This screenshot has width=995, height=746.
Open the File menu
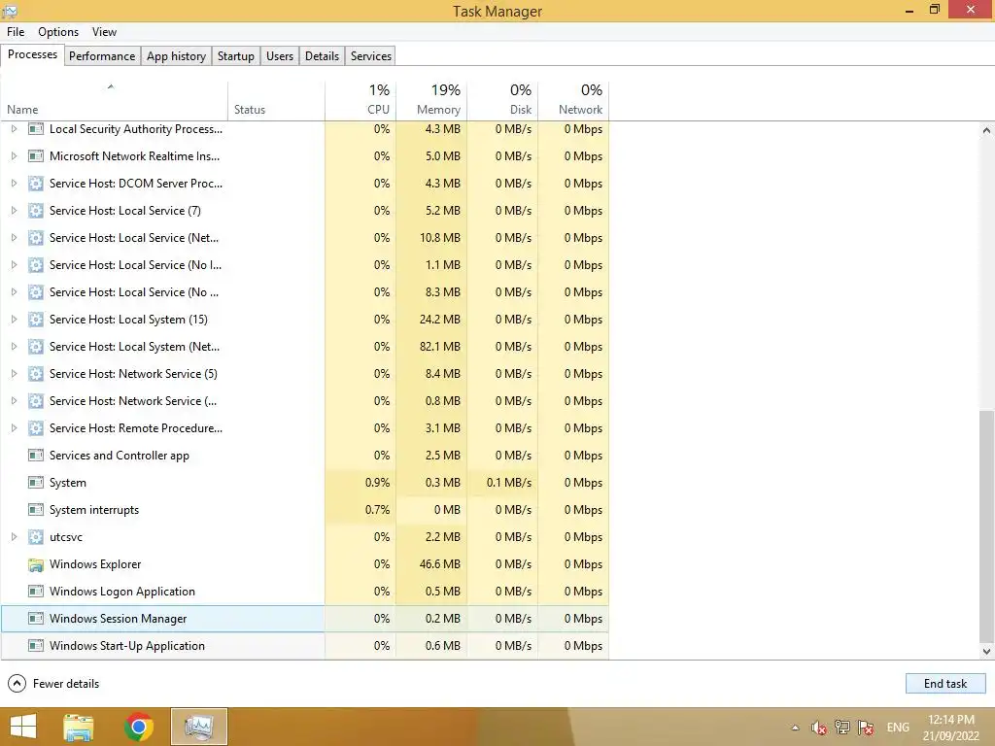click(x=16, y=32)
